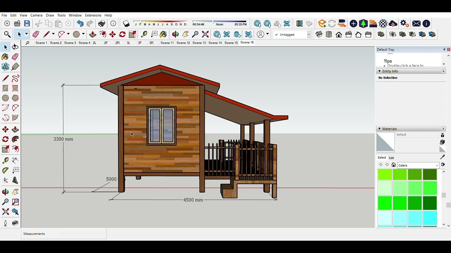Select the Push/Pull tool in horizontal toolbar

93,34
